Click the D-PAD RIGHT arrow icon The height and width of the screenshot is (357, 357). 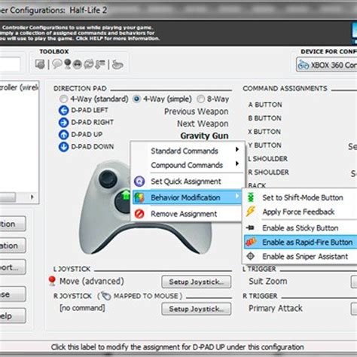(x=63, y=123)
